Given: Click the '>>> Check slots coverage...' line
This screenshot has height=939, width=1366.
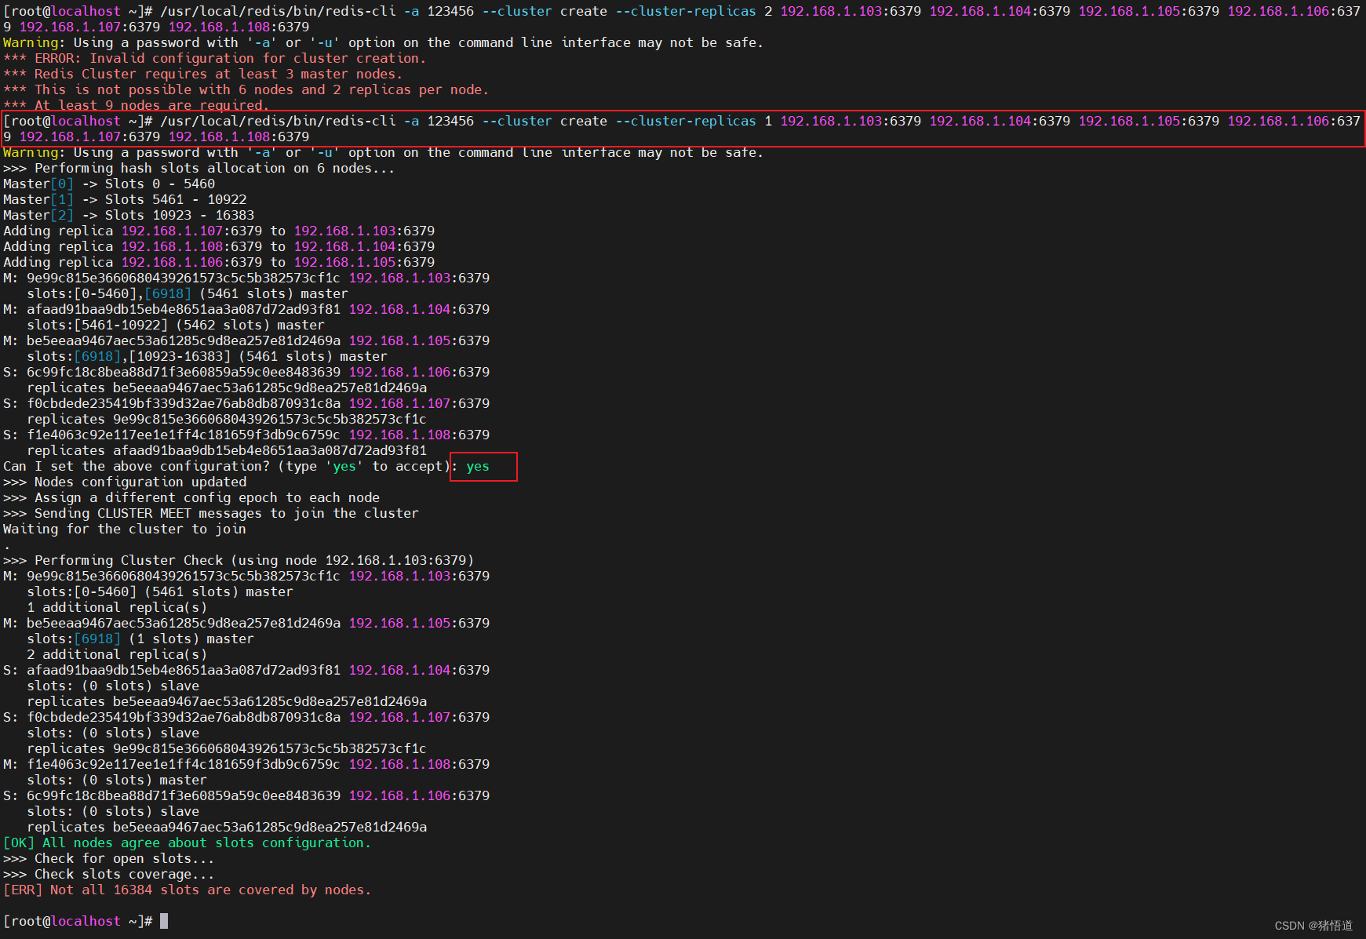Looking at the screenshot, I should (109, 874).
